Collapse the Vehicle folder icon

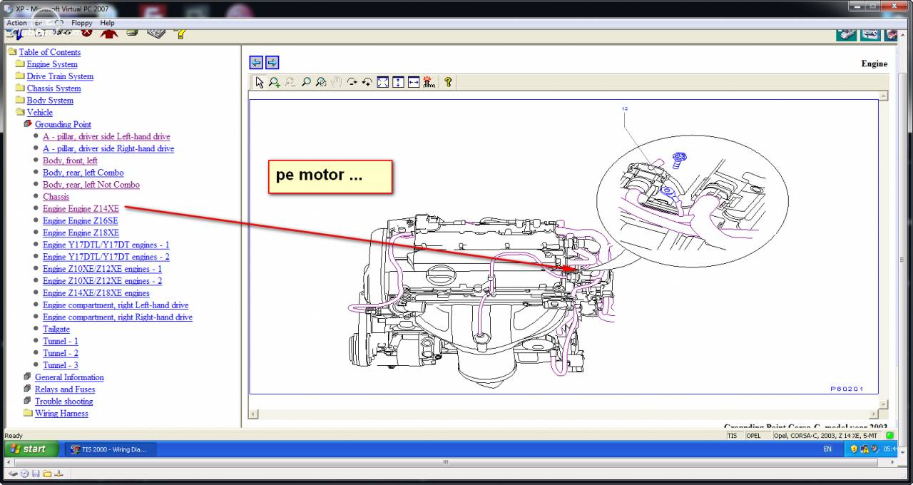coord(20,112)
